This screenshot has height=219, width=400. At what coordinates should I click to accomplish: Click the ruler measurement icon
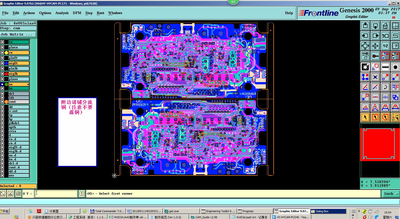(385, 67)
